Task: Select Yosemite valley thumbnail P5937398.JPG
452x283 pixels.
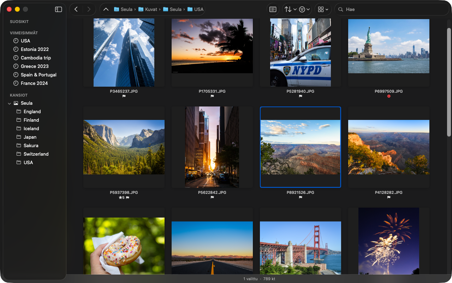Action: [124, 147]
